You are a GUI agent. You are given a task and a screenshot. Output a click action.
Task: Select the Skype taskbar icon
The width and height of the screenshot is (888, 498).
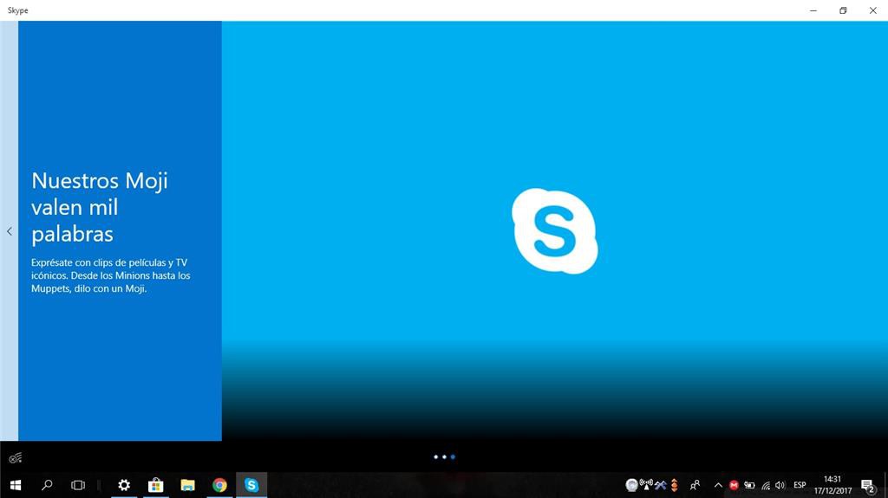251,485
